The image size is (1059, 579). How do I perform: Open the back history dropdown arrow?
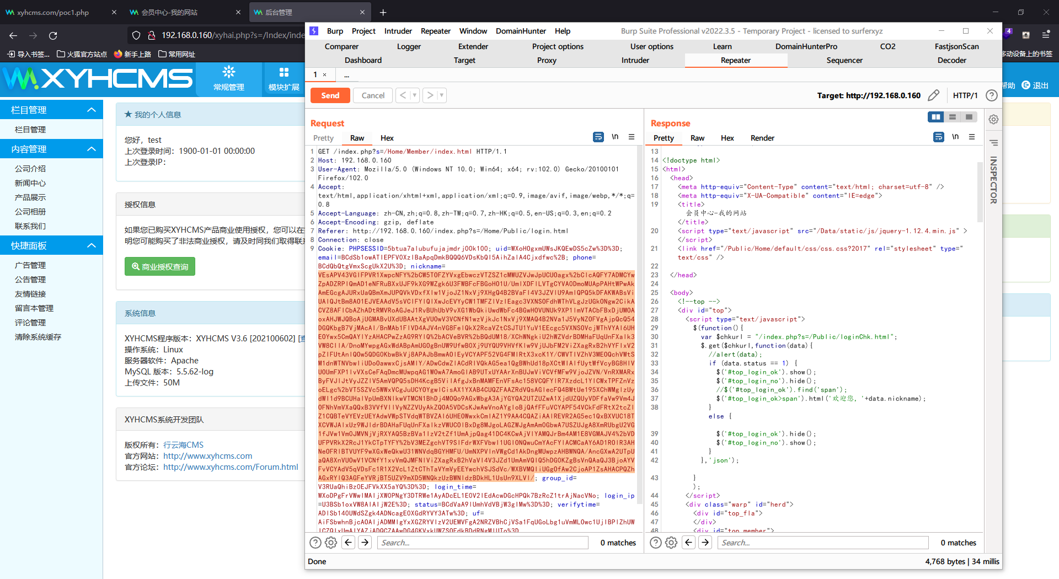pyautogui.click(x=414, y=95)
